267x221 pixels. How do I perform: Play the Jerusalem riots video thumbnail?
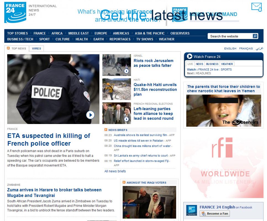tap(126, 71)
